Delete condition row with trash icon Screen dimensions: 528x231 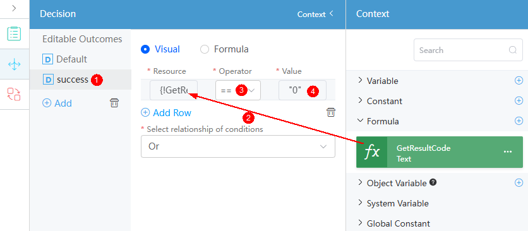pyautogui.click(x=331, y=112)
